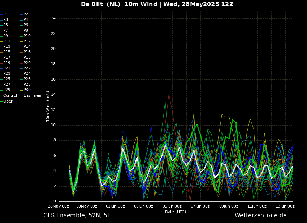Select the Ens. mean legend entry

33,96
